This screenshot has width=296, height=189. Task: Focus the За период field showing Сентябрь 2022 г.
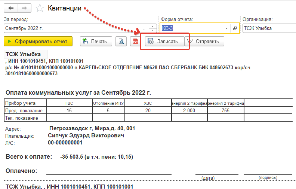tap(73, 28)
